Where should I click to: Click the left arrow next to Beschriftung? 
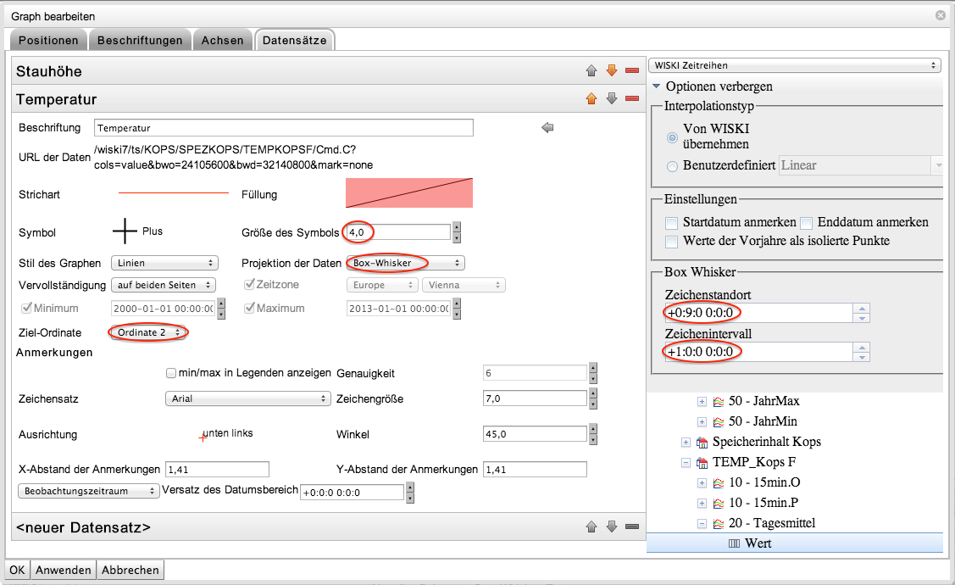click(x=547, y=128)
